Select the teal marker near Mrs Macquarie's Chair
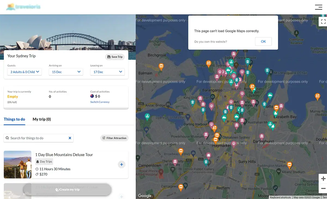The width and height of the screenshot is (327, 199). click(267, 71)
